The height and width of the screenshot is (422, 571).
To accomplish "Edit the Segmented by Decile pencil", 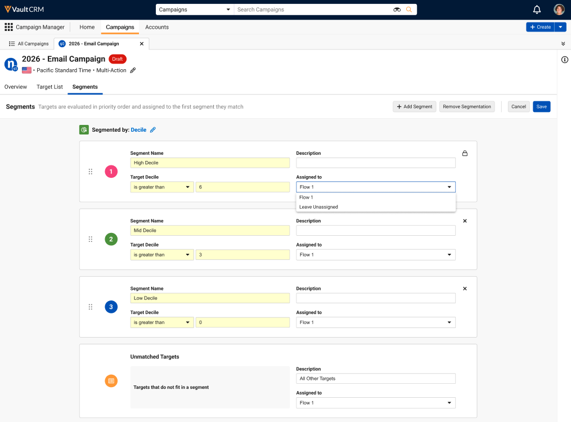I will pyautogui.click(x=153, y=130).
